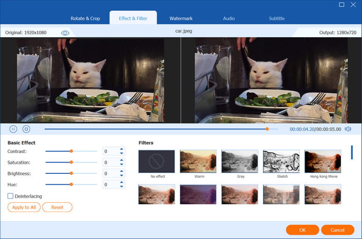Click the 00:00:04.20 current time
The height and width of the screenshot is (239, 362).
(x=302, y=129)
